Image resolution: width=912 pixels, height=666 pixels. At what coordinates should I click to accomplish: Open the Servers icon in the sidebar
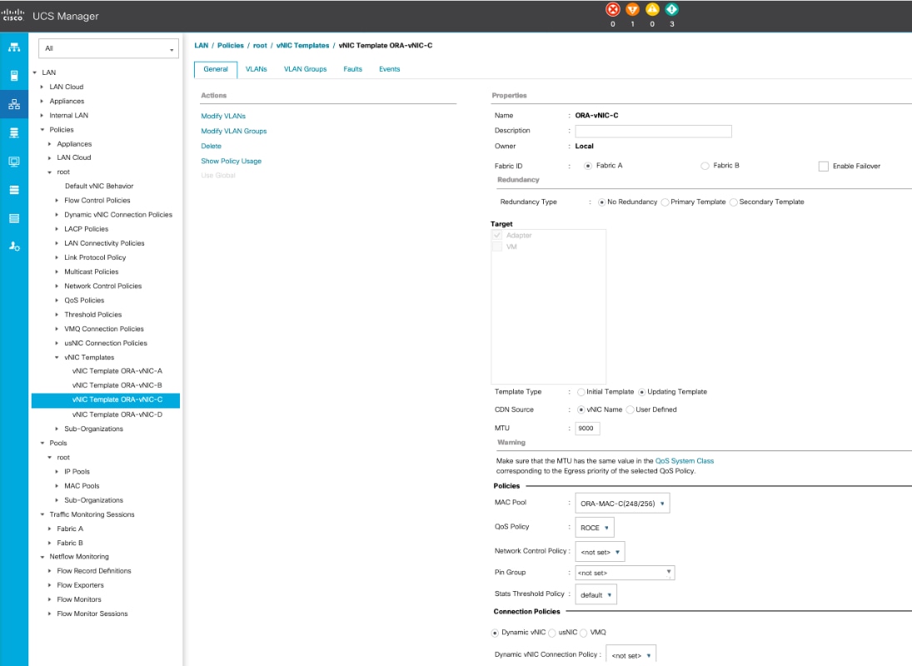[14, 76]
